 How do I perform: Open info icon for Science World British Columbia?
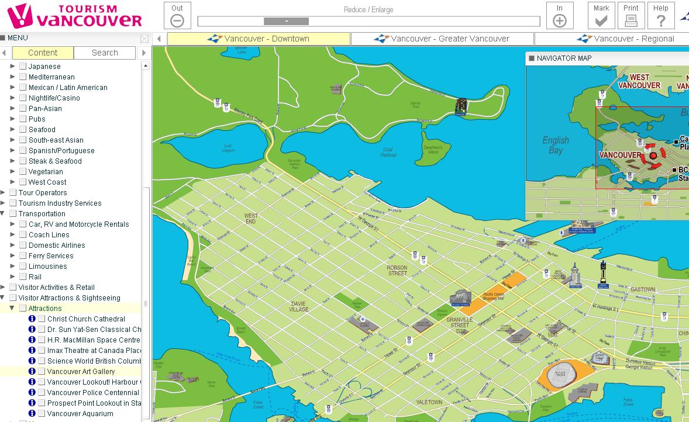32,361
